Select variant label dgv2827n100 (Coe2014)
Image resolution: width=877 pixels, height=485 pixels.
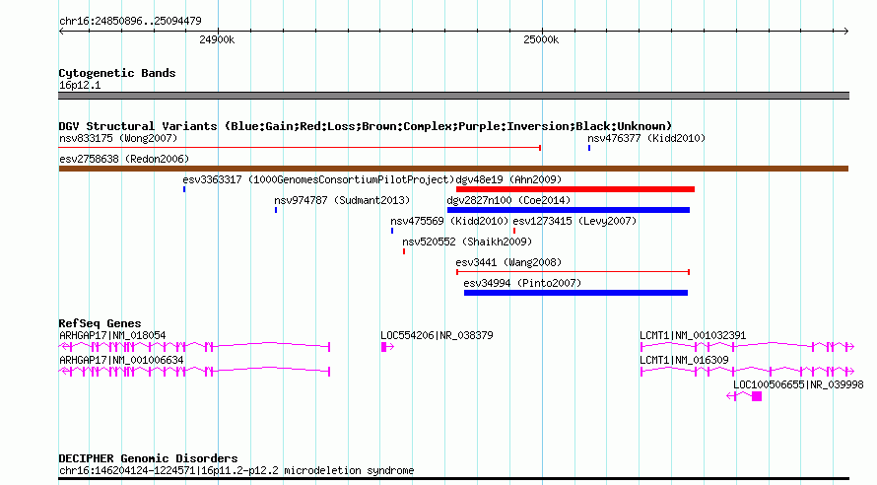(508, 201)
